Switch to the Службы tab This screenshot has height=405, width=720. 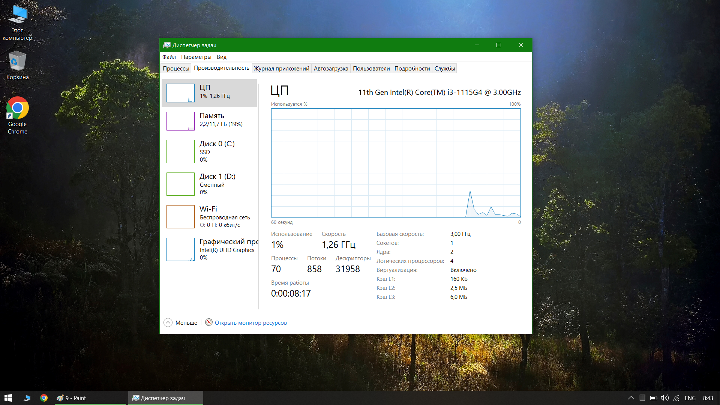point(444,69)
